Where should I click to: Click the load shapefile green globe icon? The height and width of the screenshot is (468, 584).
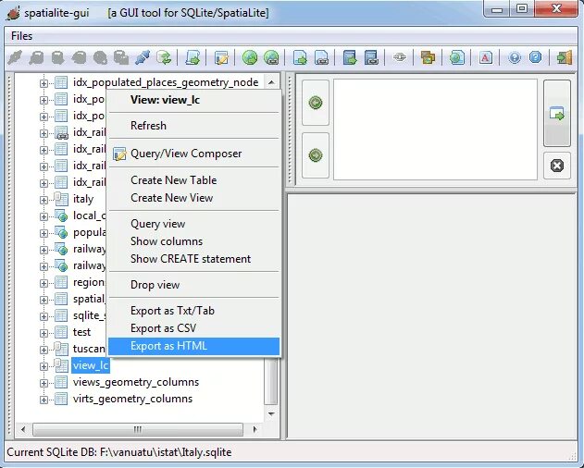tap(250, 57)
